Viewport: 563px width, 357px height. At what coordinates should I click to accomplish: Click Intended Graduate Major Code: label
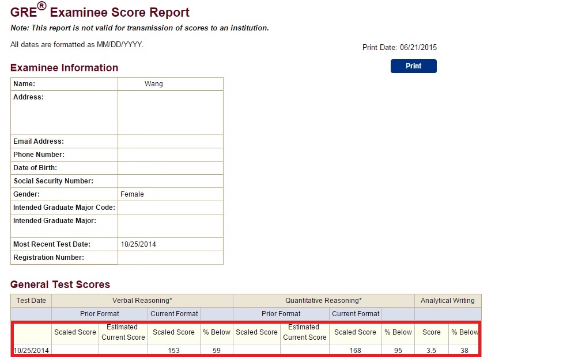click(65, 208)
